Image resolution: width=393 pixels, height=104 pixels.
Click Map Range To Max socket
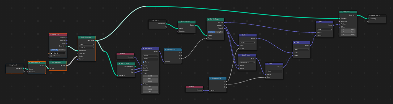pyautogui.click(x=141, y=84)
